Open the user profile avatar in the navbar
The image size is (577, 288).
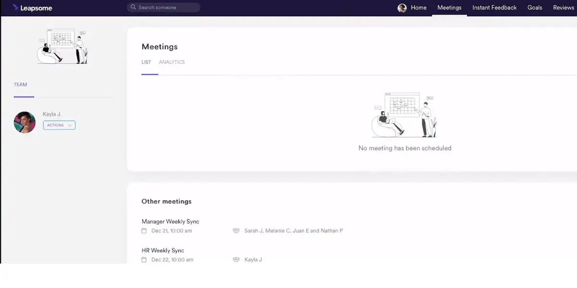tap(402, 8)
